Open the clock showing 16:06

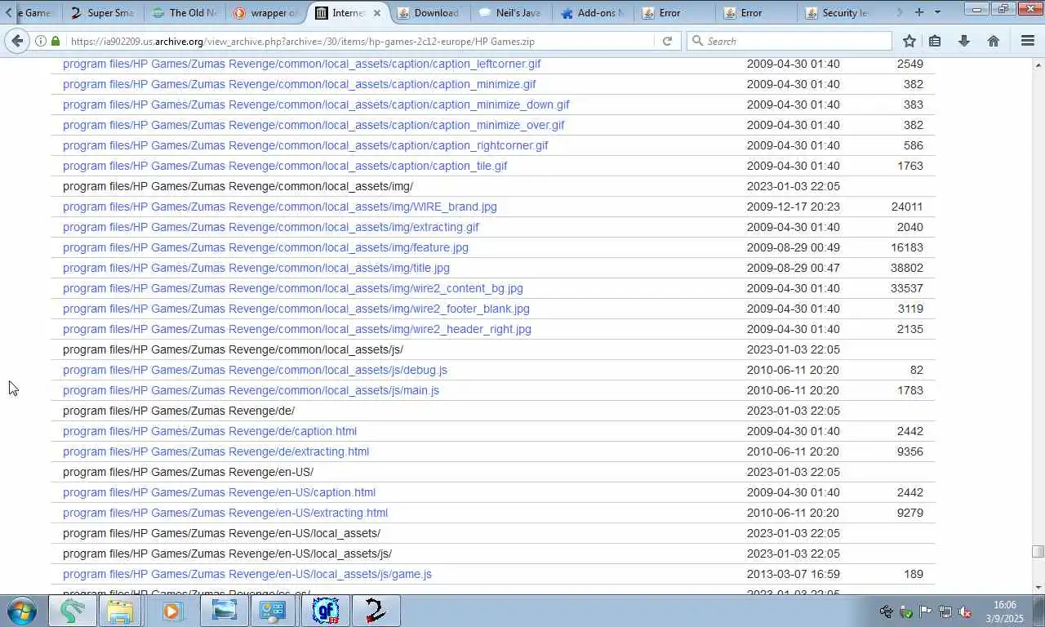click(x=1005, y=611)
